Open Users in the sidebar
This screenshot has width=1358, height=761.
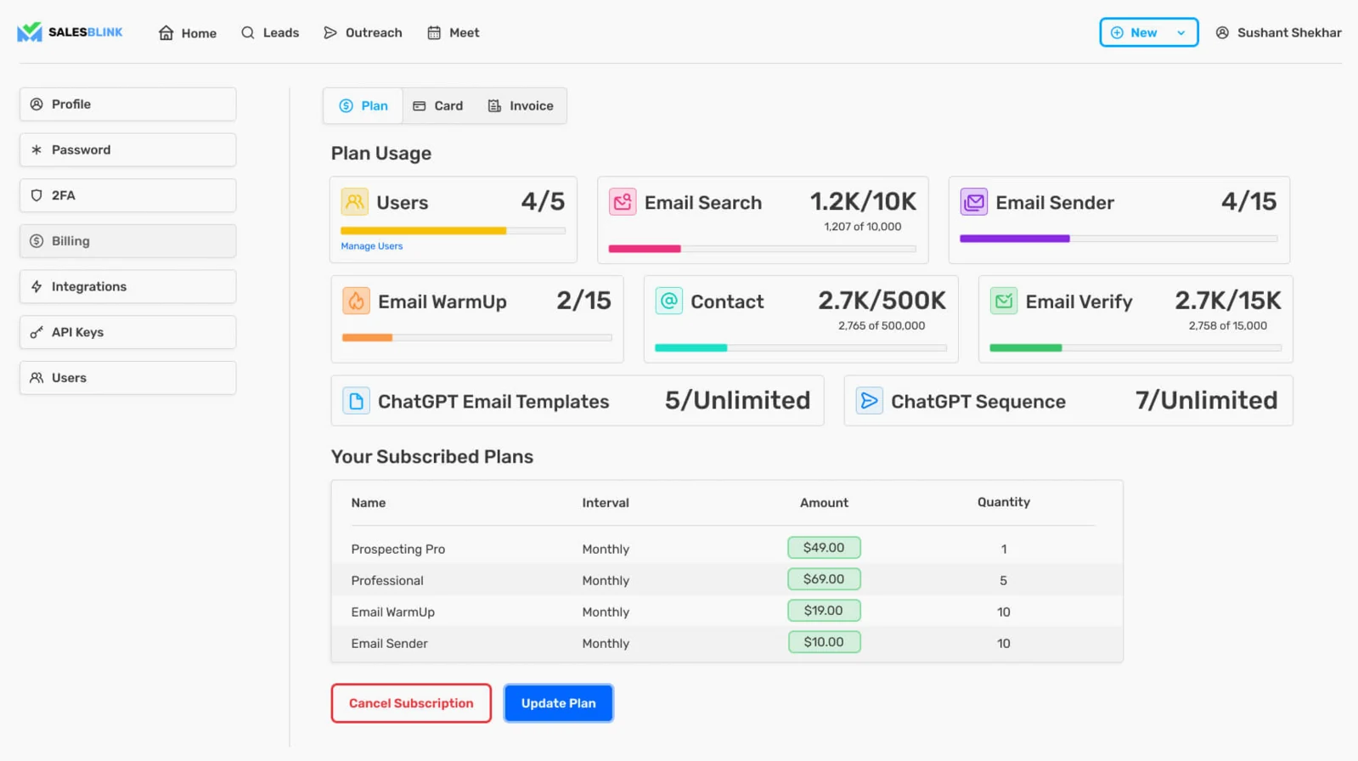(x=127, y=378)
